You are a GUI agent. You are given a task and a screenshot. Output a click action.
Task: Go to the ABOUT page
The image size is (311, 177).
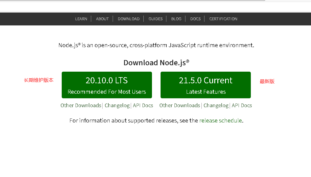102,19
